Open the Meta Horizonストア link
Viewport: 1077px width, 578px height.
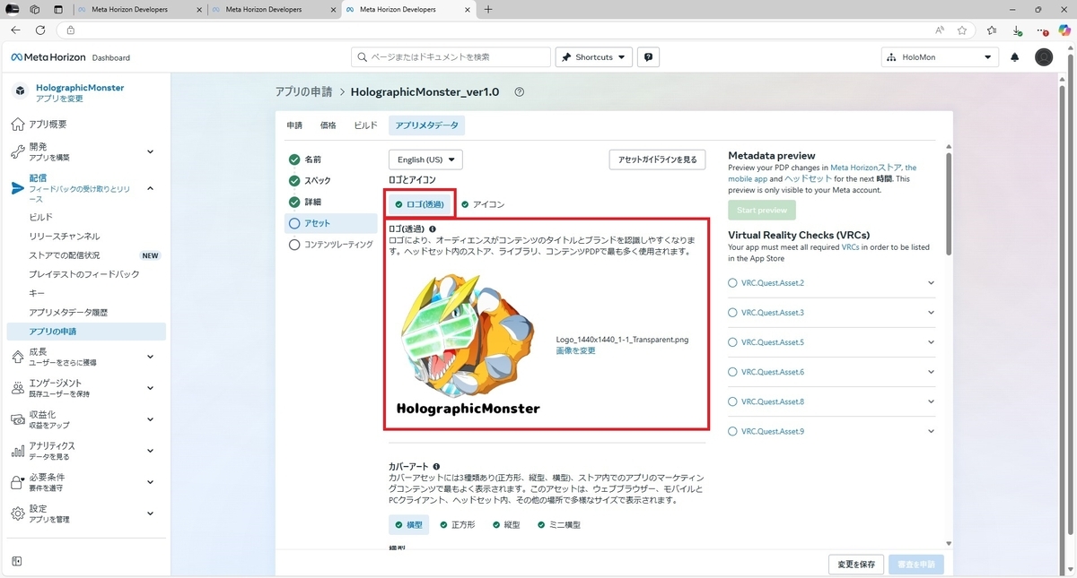point(865,168)
